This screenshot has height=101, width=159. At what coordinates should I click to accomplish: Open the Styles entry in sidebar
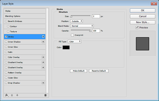tap(25, 11)
